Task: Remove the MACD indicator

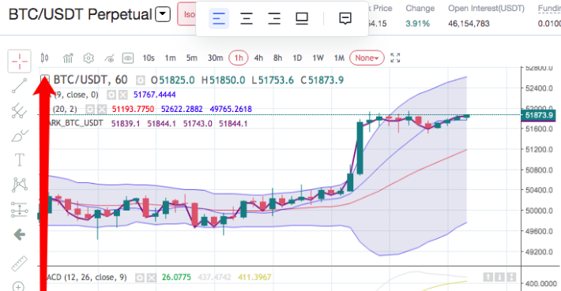Action: [x=152, y=278]
